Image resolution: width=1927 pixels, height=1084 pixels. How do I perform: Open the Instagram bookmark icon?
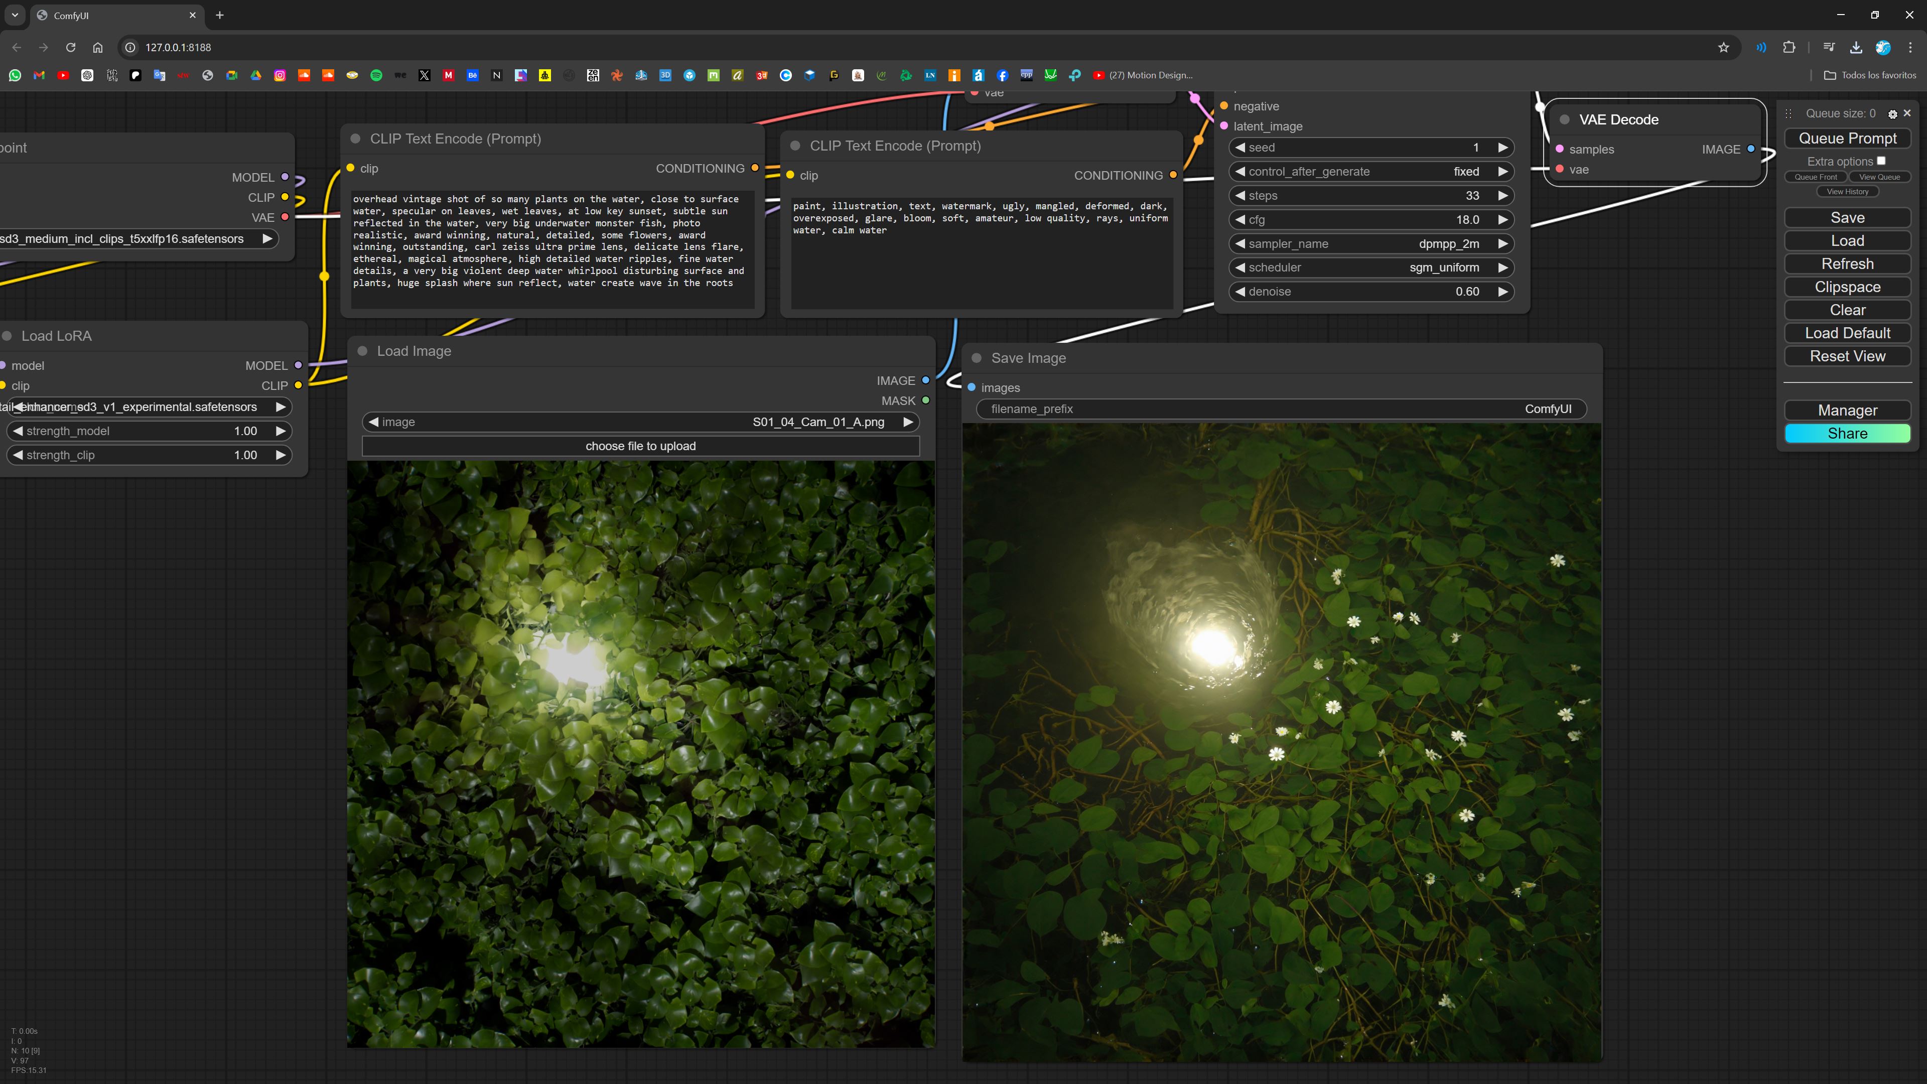(280, 76)
